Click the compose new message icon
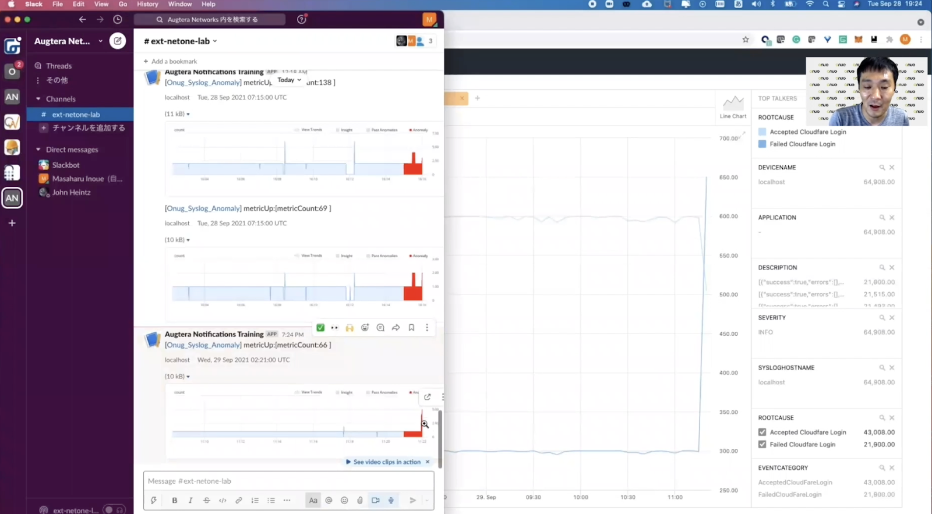Image resolution: width=932 pixels, height=514 pixels. tap(118, 41)
